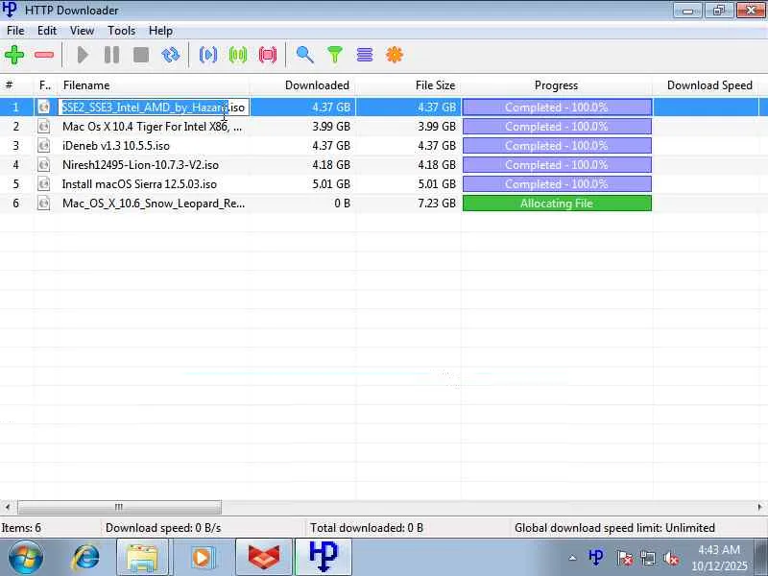768x576 pixels.
Task: Sort by the Filename column header
Action: [154, 85]
